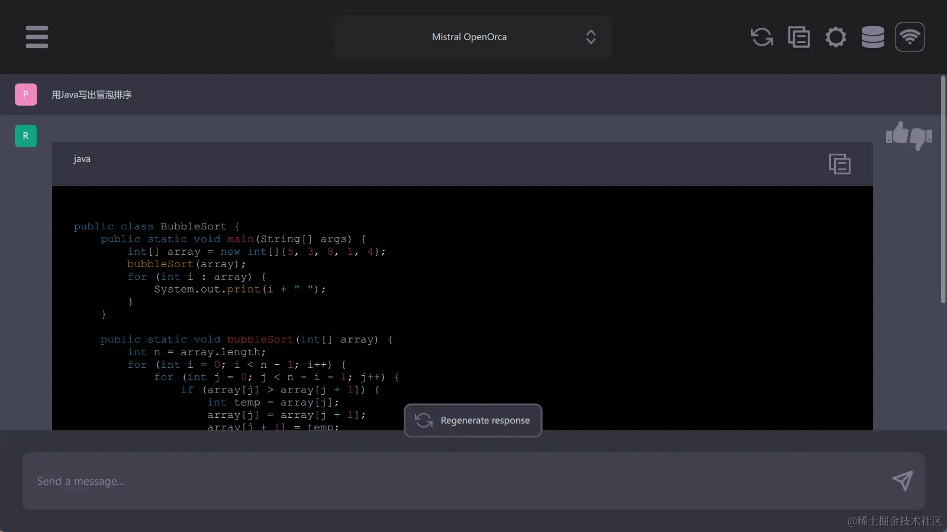This screenshot has height=532, width=947.
Task: Copy the Java code block
Action: 840,164
